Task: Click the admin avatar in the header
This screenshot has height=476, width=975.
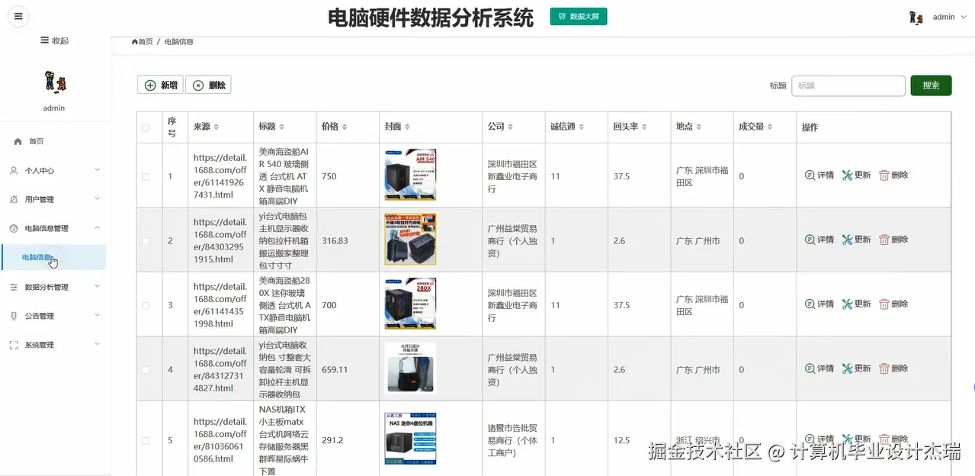Action: click(916, 17)
